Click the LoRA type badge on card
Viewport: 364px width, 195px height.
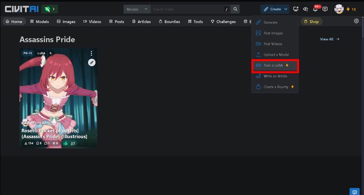tap(41, 53)
